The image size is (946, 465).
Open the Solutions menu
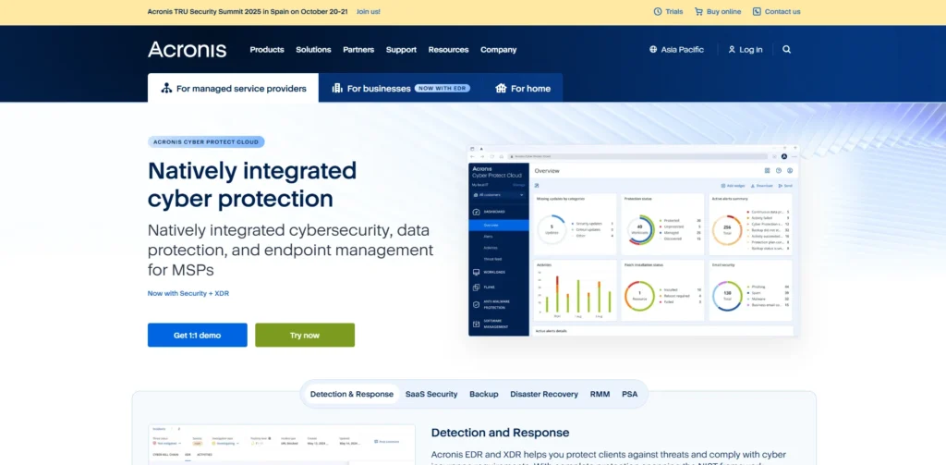(x=313, y=50)
